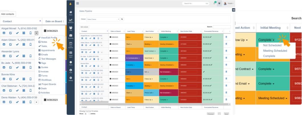The width and height of the screenshot is (302, 115).
Task: Open Felecia Kennedy's Phone Call dropdown
Action: (x=149, y=93)
